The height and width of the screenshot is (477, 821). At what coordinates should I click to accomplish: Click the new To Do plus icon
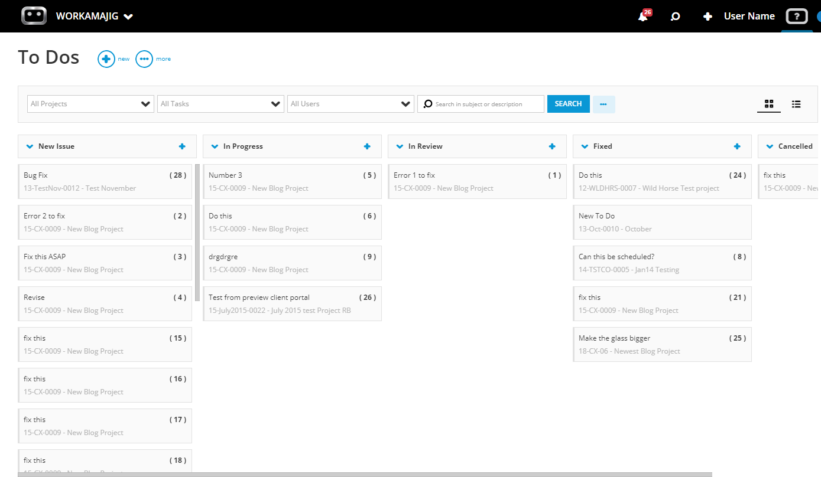(106, 59)
